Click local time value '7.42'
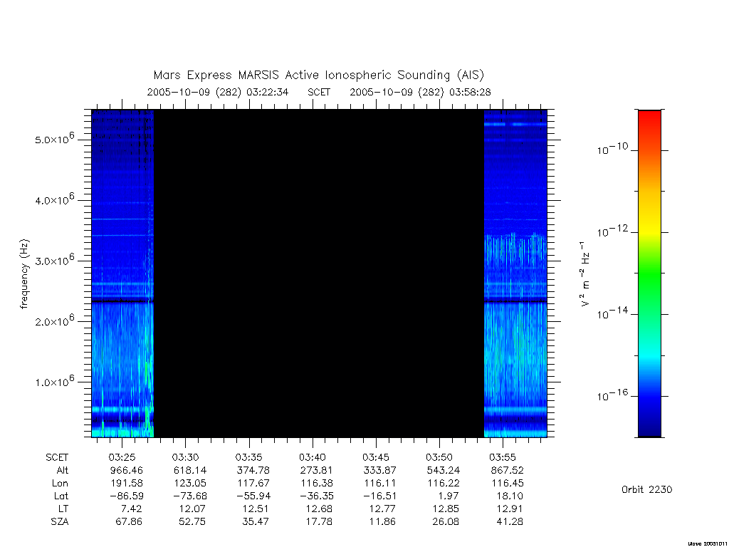 click(131, 509)
